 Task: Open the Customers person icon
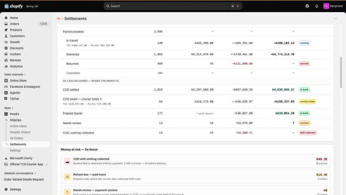pyautogui.click(x=6, y=36)
